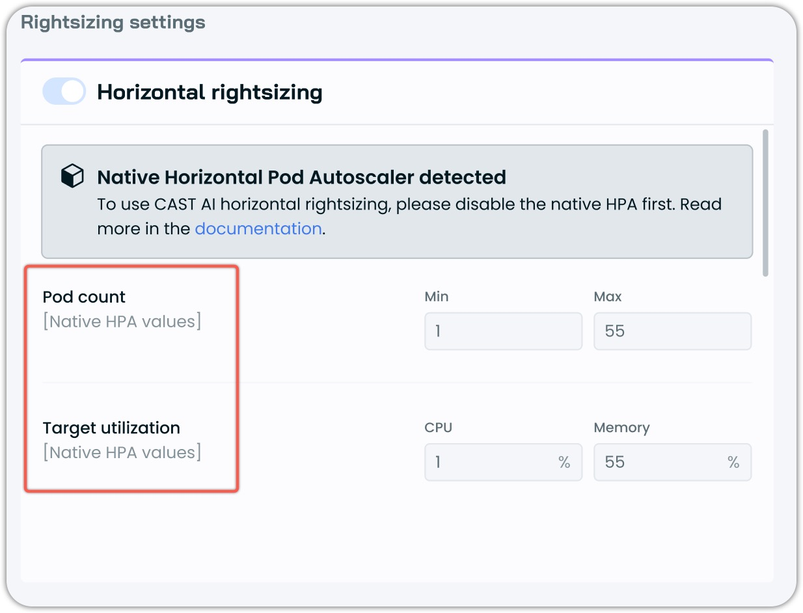Click the vertical scrollbar in settings panel
The image size is (803, 613).
[765, 202]
